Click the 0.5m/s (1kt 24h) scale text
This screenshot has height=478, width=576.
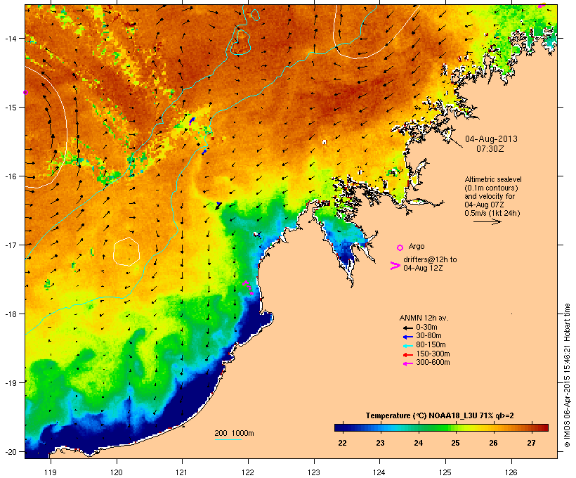(492, 213)
